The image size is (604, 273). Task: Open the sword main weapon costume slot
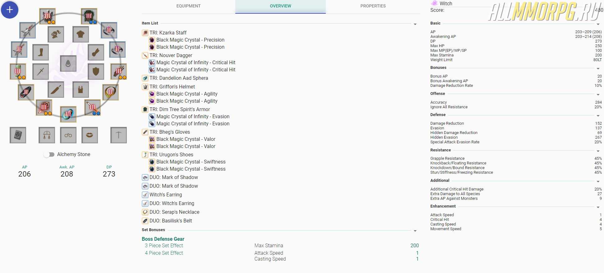[x=56, y=90]
